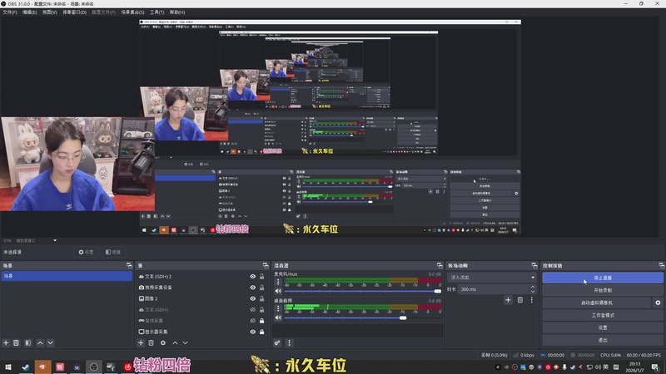Undock the Sources panel with the float icon
This screenshot has width=666, height=374.
[266, 265]
